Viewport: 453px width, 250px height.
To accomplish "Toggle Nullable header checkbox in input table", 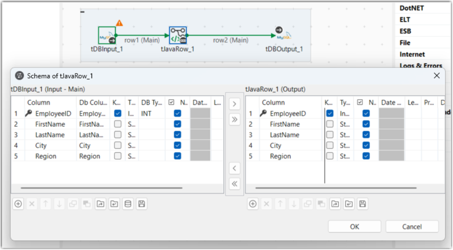I will coord(171,102).
